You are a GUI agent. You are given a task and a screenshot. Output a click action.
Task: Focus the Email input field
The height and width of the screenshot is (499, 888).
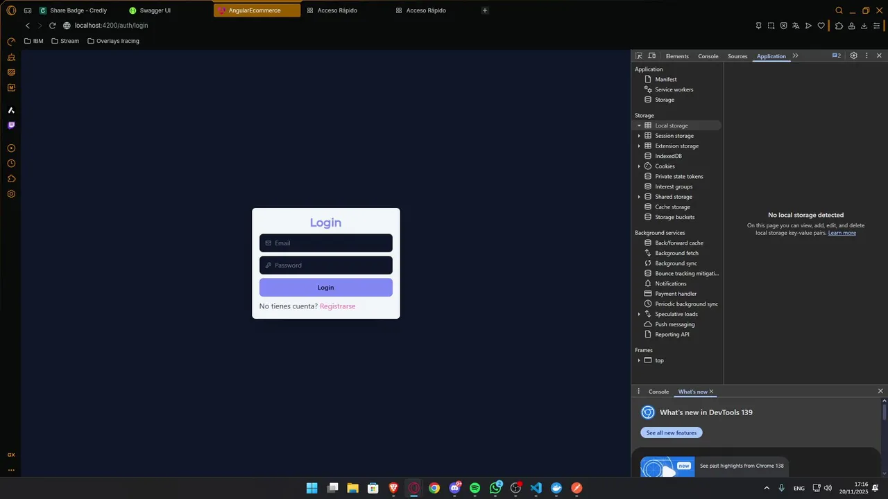326,243
